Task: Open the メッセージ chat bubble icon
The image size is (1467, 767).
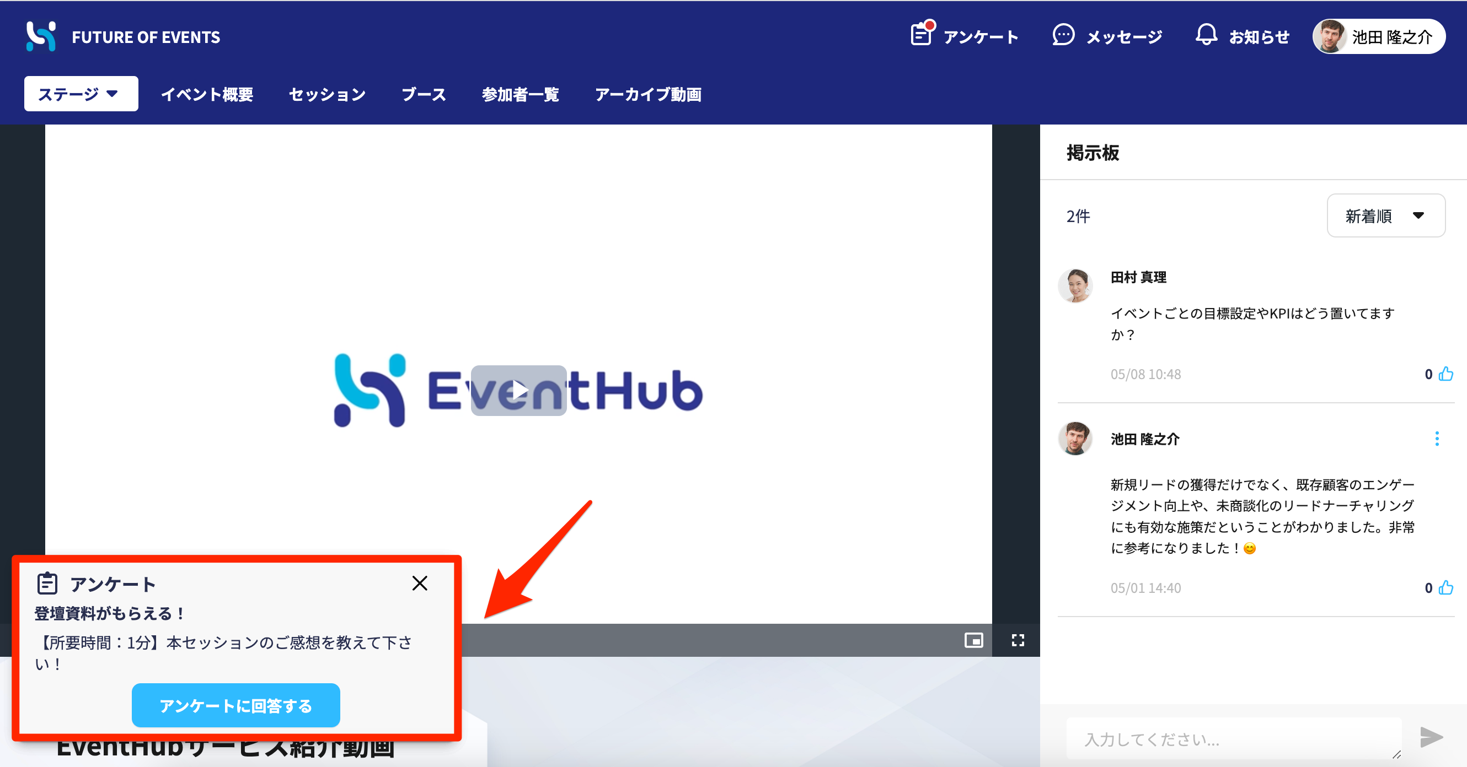Action: tap(1063, 35)
